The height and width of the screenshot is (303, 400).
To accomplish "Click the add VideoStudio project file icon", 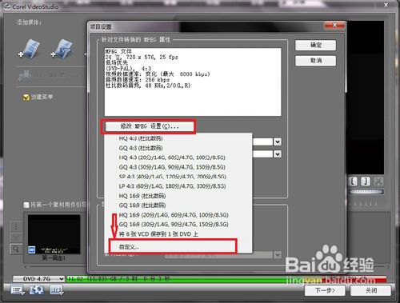I will [x=62, y=48].
